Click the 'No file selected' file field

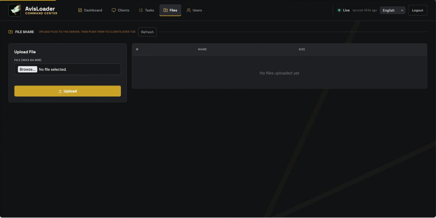68,69
